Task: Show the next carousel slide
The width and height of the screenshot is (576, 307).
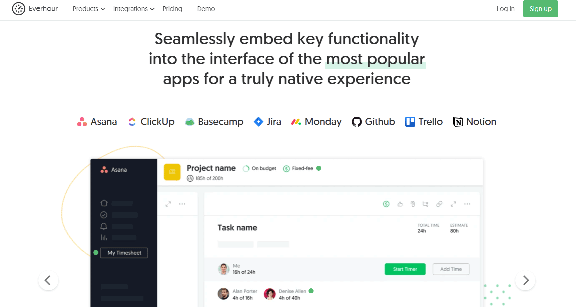Action: [525, 280]
